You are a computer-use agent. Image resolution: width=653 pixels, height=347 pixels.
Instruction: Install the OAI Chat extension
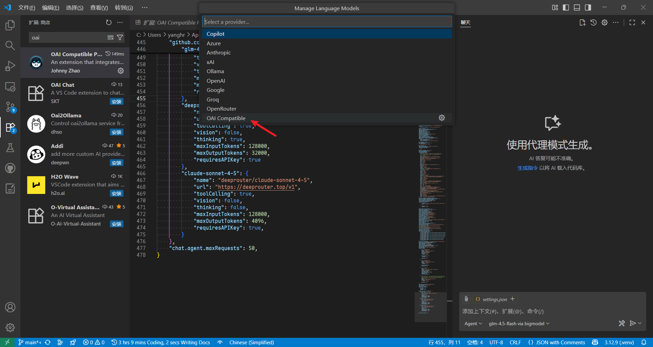coord(116,102)
